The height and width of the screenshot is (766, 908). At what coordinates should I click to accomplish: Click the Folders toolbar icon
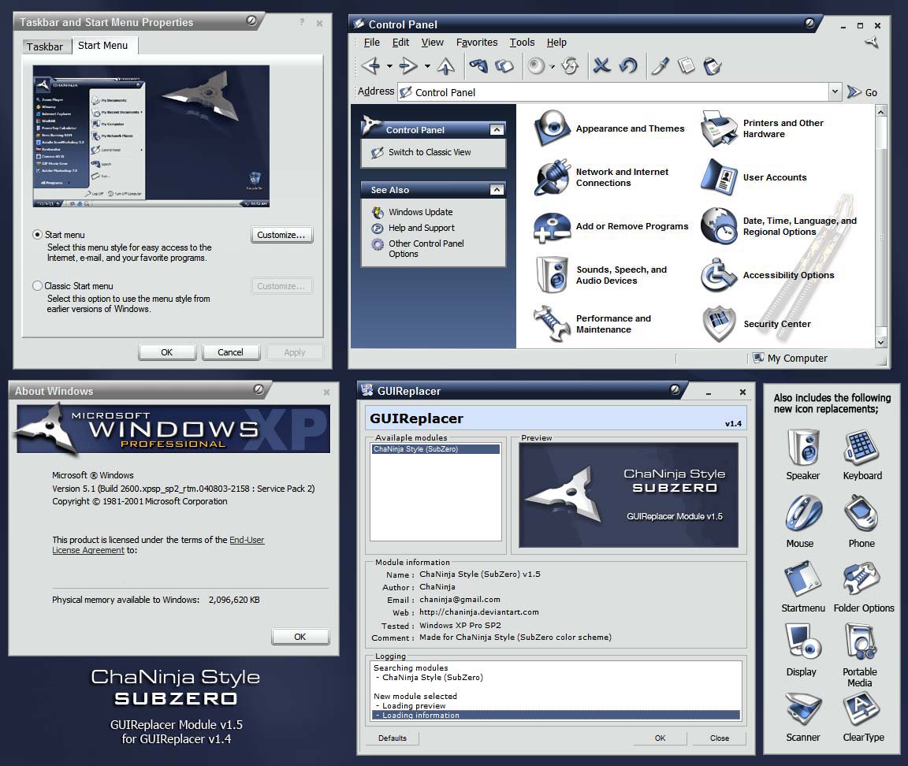click(504, 66)
